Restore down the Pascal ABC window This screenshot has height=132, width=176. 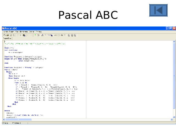point(170,28)
